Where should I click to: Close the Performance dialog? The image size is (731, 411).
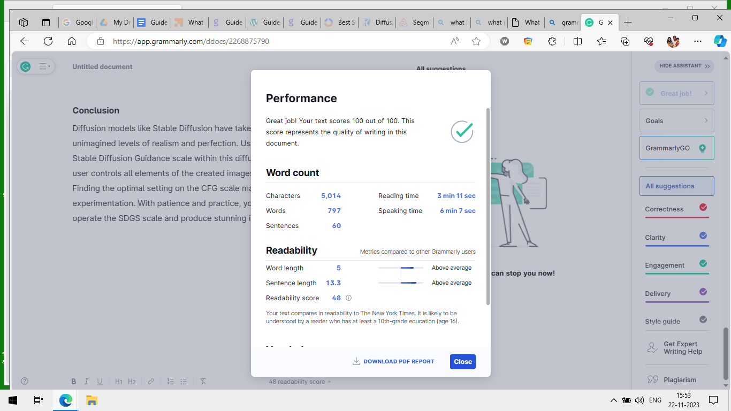463,362
